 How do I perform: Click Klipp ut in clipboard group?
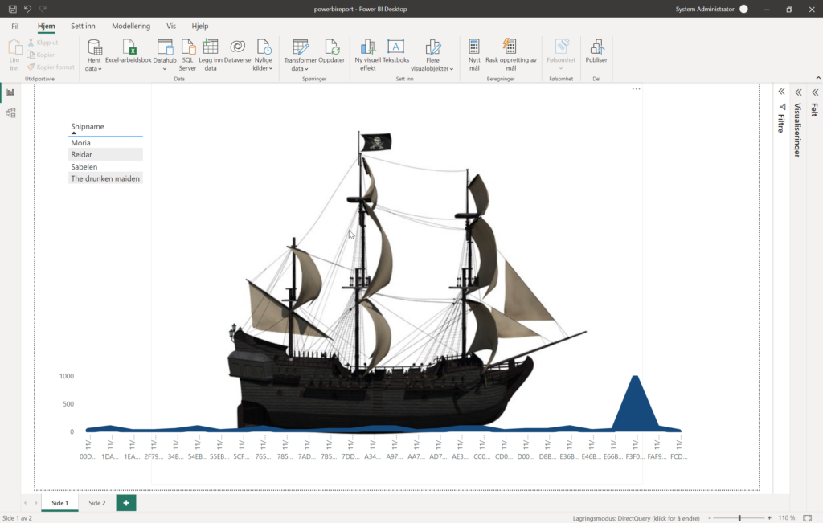(43, 43)
